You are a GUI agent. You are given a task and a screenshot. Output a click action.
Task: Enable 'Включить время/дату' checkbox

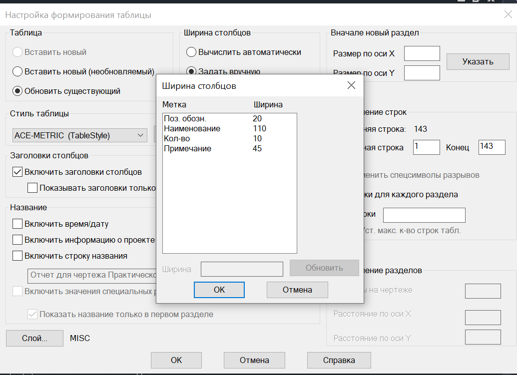click(17, 224)
